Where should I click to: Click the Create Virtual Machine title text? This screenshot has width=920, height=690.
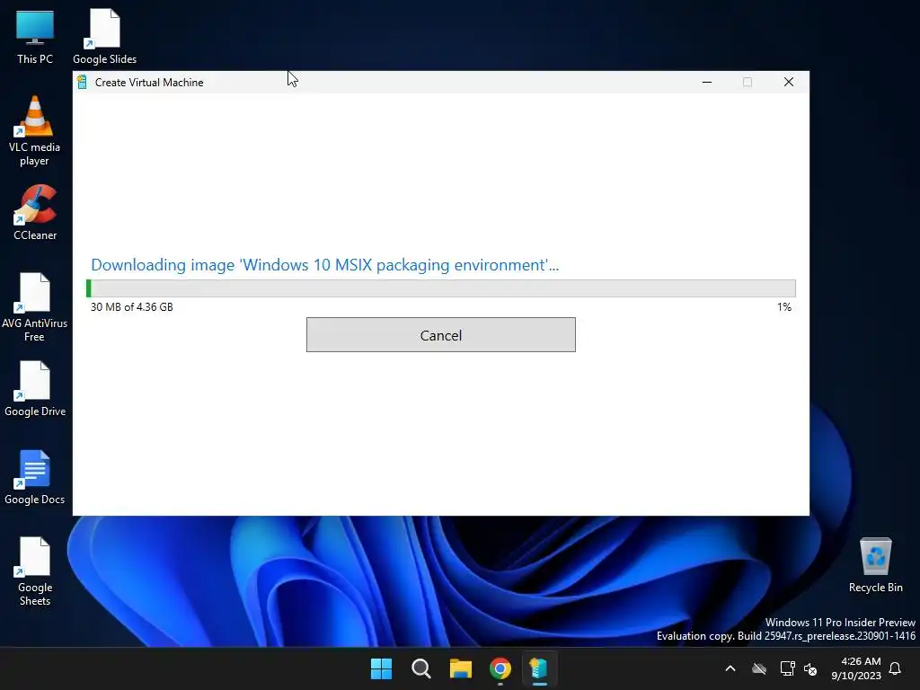(x=149, y=83)
